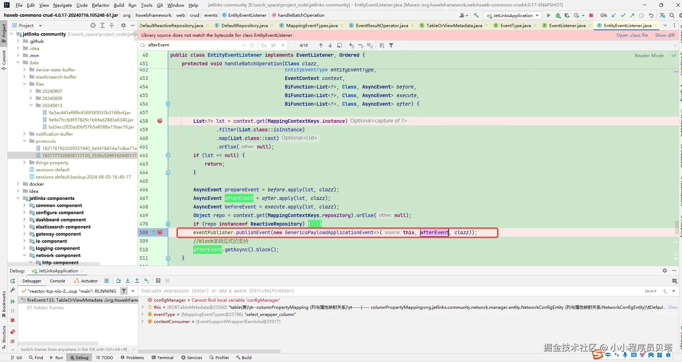Show hidden editor tabs chevron
The width and height of the screenshot is (682, 362).
[665, 25]
